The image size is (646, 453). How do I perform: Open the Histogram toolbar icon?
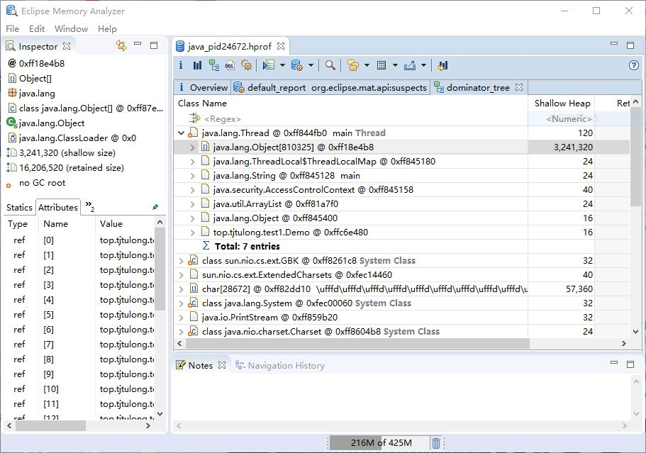coord(197,65)
